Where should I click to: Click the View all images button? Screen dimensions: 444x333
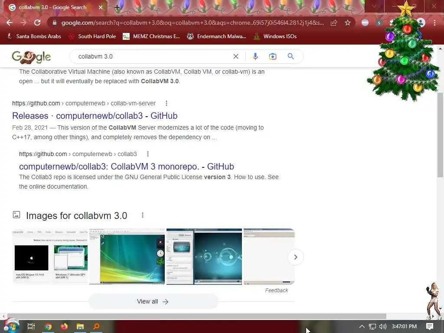[x=153, y=302]
